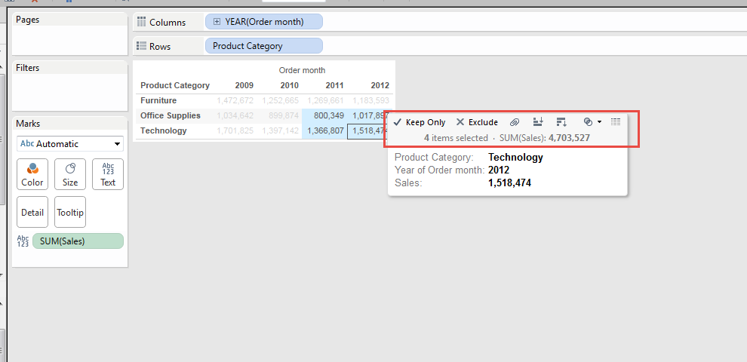The height and width of the screenshot is (362, 747).
Task: Select the 2012 column header
Action: coord(380,86)
